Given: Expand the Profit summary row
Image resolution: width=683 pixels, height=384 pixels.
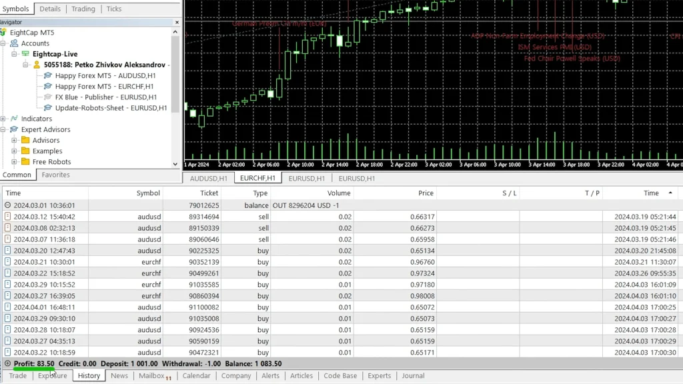Looking at the screenshot, I should (7, 363).
